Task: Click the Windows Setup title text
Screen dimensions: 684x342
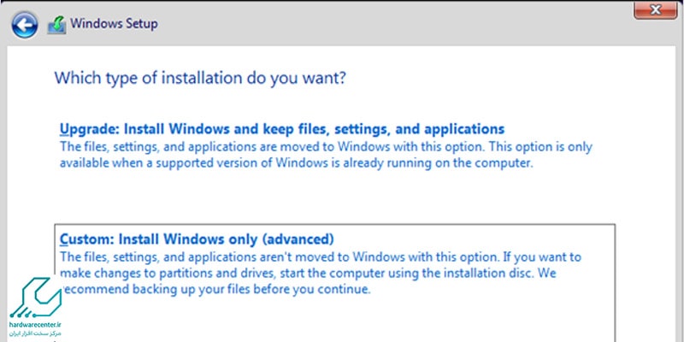Action: [x=114, y=24]
